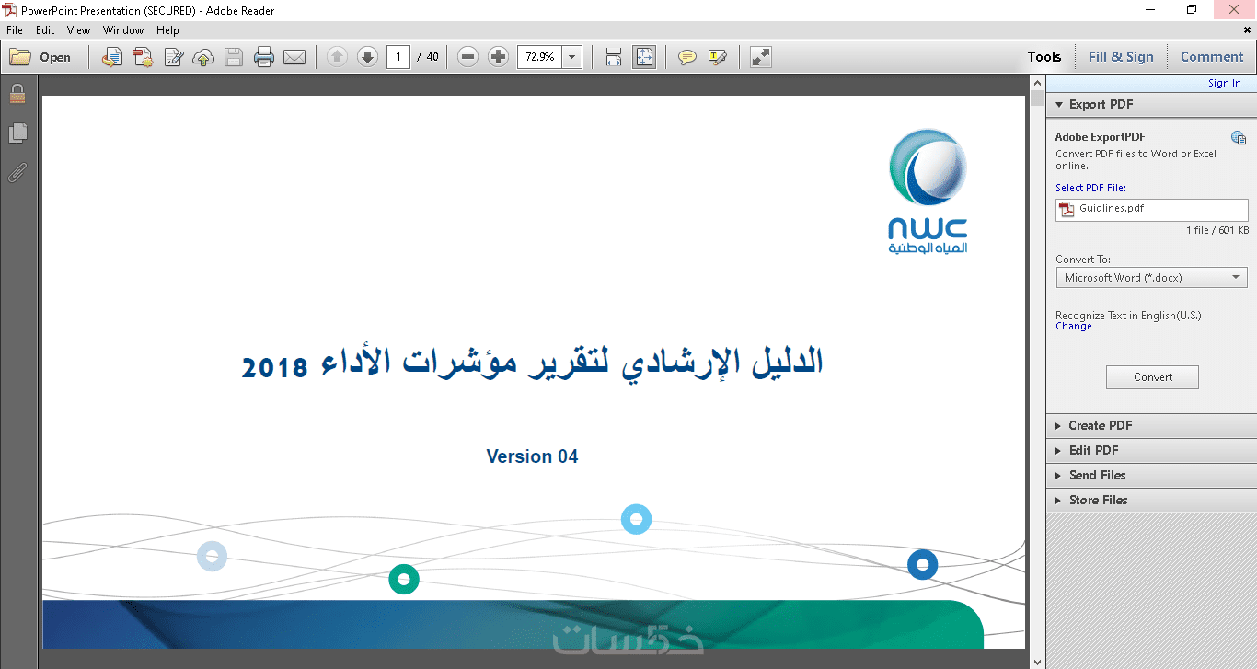Click the Adobe ExportPDF online icon
Image resolution: width=1257 pixels, height=669 pixels.
[1239, 138]
